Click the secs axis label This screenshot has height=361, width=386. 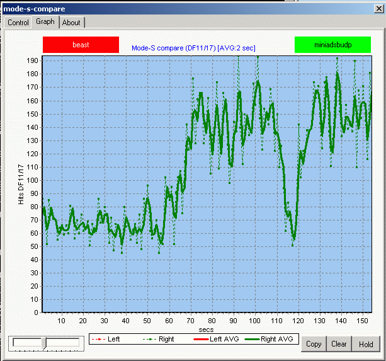[206, 329]
